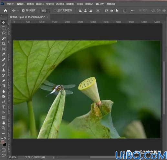Viewport: 167px width, 160px height.
Task: Click the foreground color swatch
Action: tap(3, 142)
